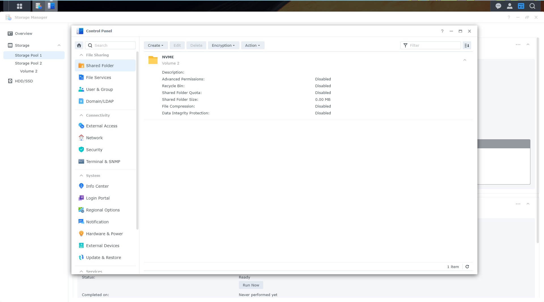Viewport: 544px width, 302px height.
Task: Refresh the shared folder list
Action: (467, 267)
